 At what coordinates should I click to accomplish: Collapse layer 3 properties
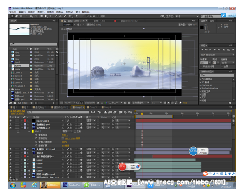[22, 128]
